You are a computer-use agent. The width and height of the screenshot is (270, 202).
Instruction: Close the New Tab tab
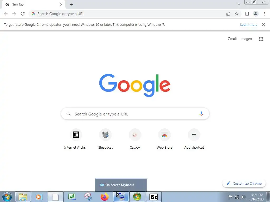(61, 4)
